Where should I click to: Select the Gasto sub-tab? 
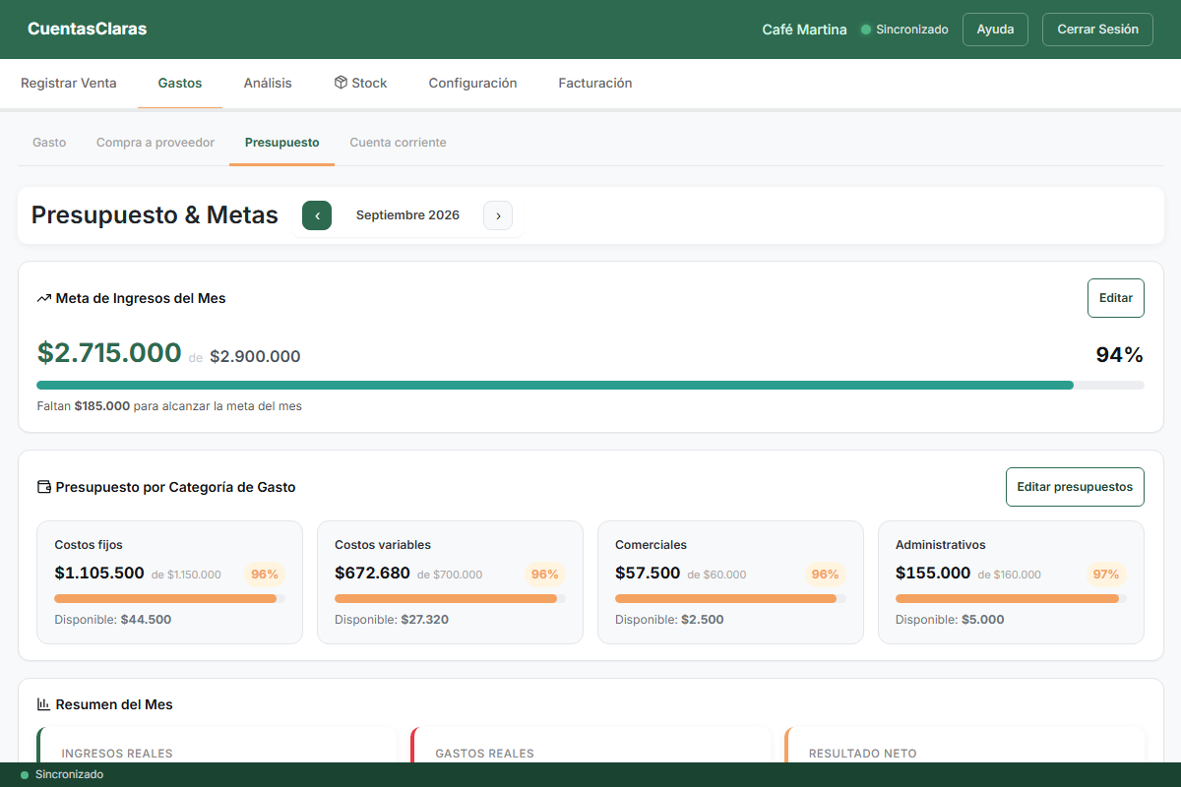click(x=49, y=143)
